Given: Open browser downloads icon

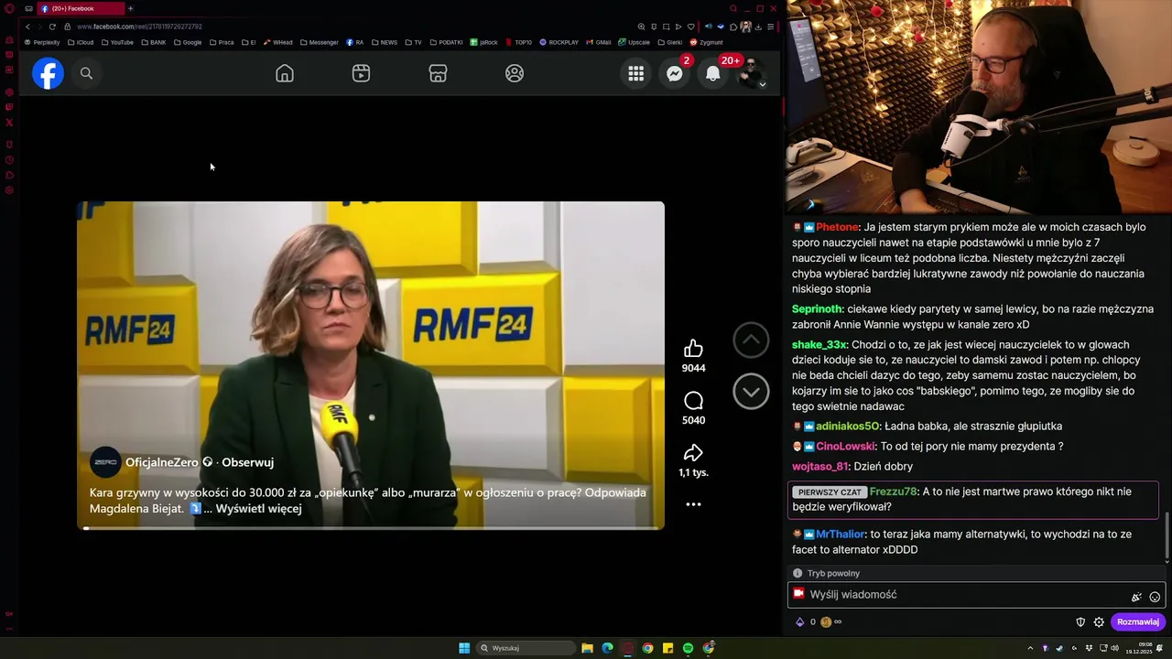Looking at the screenshot, I should click(x=758, y=27).
